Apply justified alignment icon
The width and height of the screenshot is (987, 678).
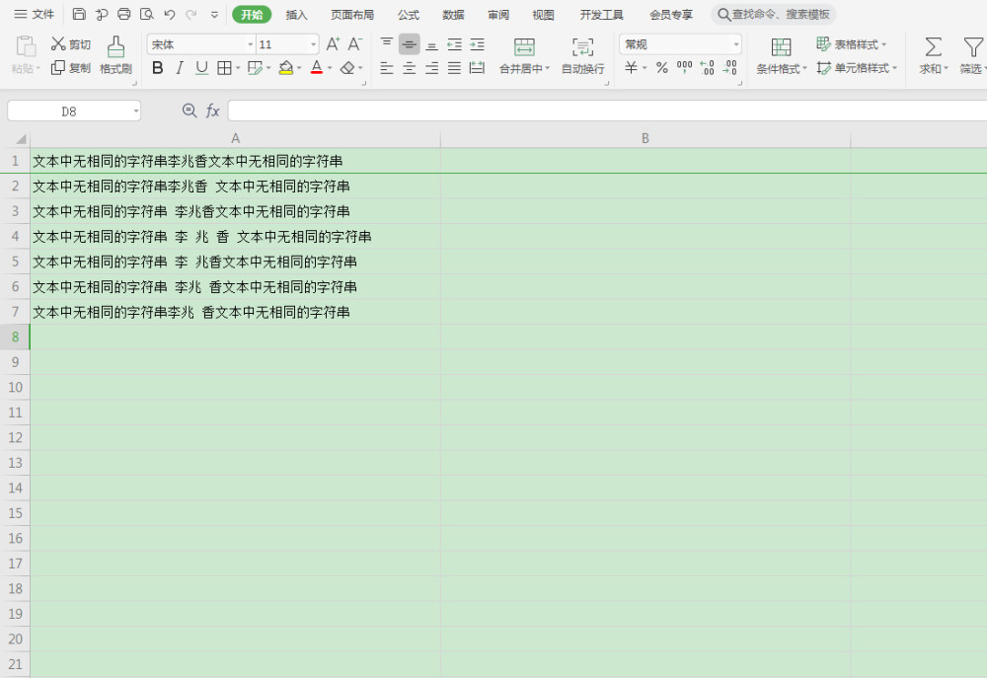(x=454, y=67)
